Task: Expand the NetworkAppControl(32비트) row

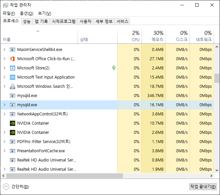Action: pos(5,114)
